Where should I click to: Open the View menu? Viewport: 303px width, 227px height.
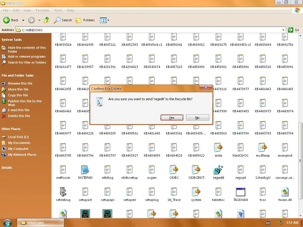(27, 10)
